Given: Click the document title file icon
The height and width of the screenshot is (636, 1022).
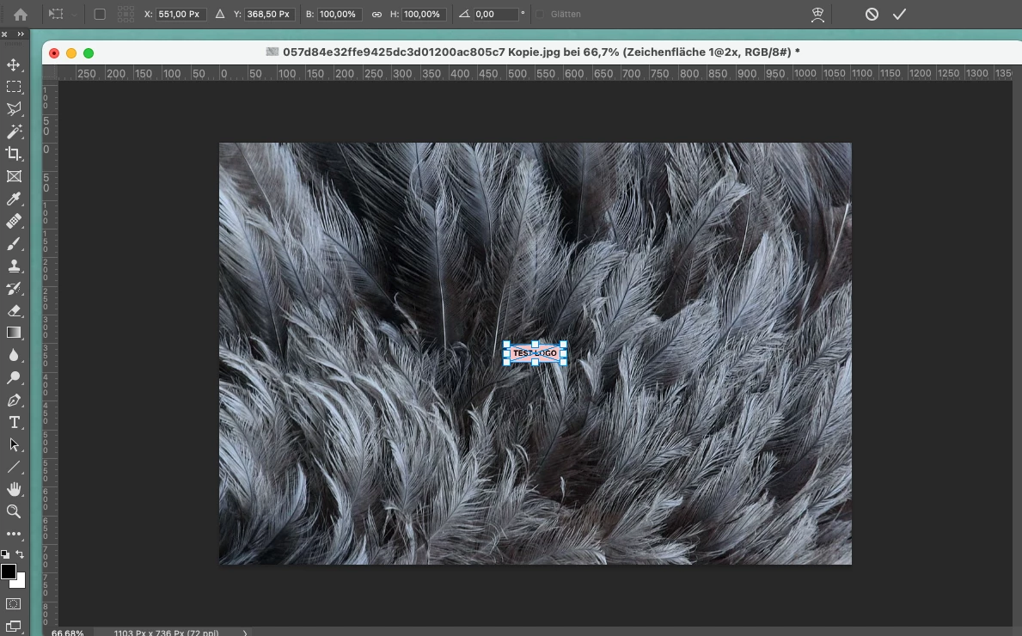Looking at the screenshot, I should (272, 52).
